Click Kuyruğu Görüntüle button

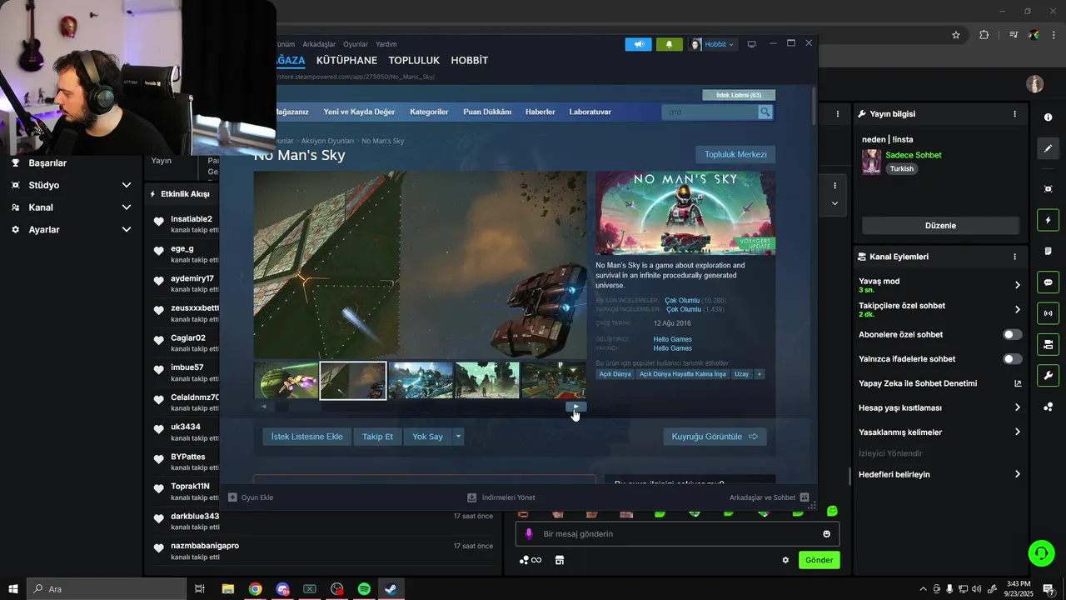[x=715, y=437]
